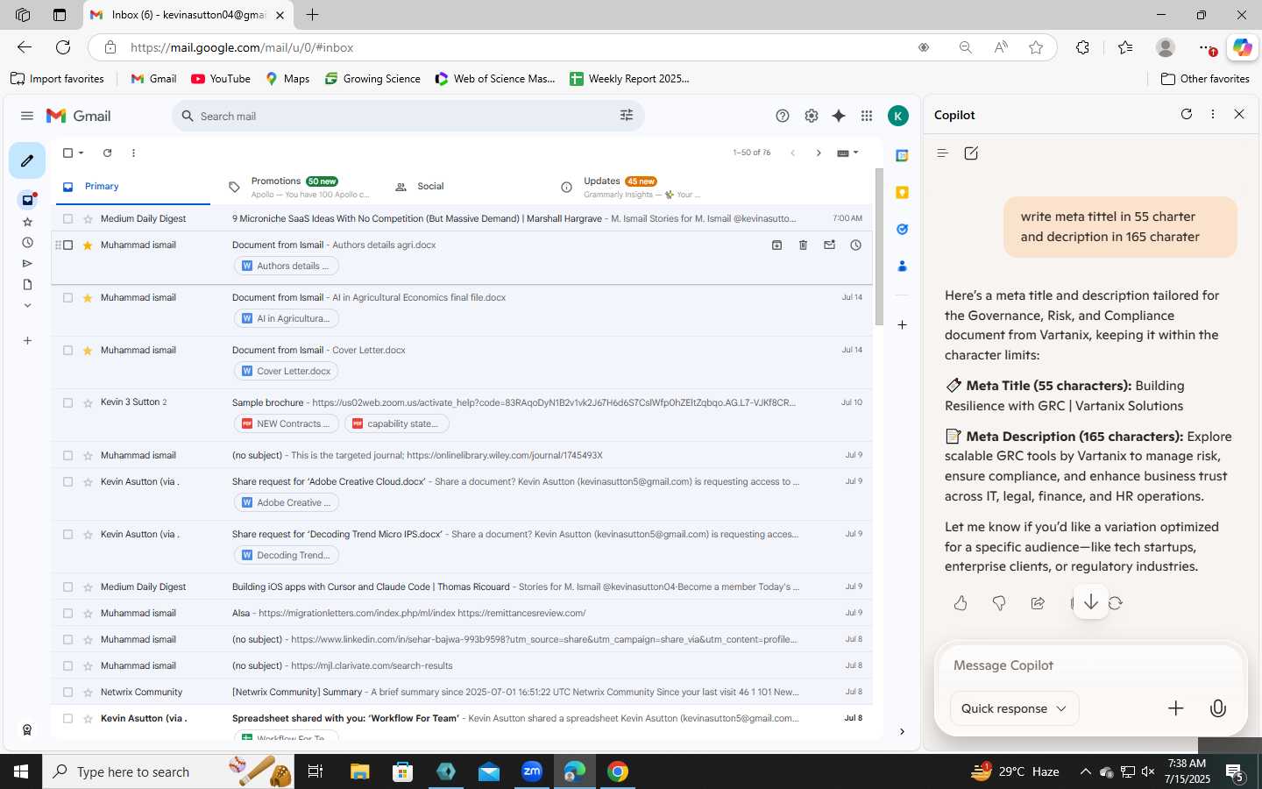
Task: Add attachment with Copilot plus button
Action: tap(1176, 708)
